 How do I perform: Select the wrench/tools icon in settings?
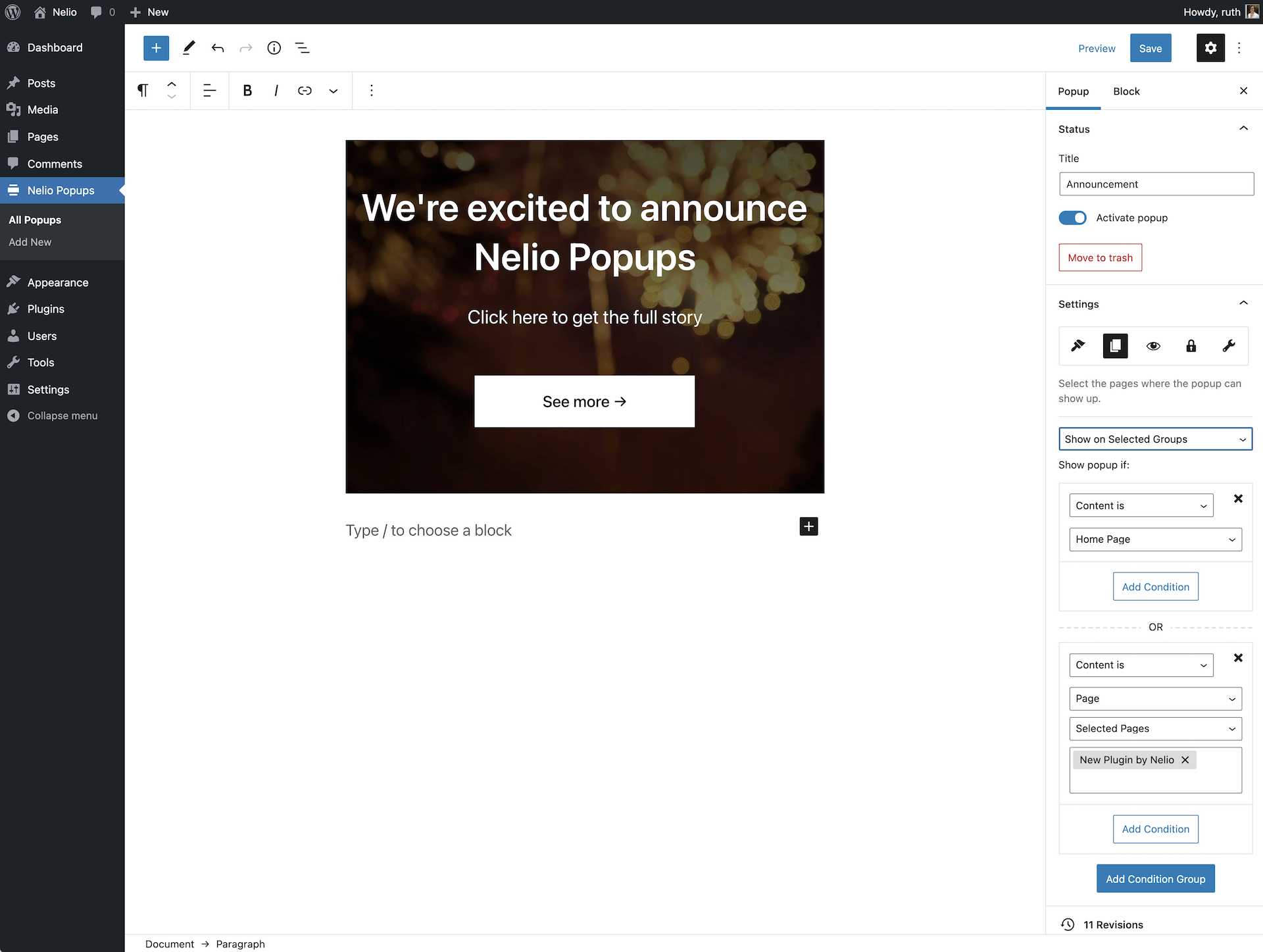coord(1228,344)
